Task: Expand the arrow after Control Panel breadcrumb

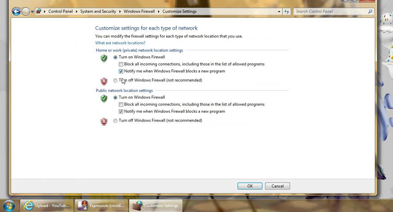Action: [x=76, y=11]
